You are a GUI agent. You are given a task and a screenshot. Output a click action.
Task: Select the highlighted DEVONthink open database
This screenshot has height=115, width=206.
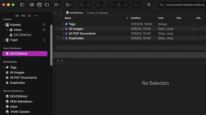point(25,54)
